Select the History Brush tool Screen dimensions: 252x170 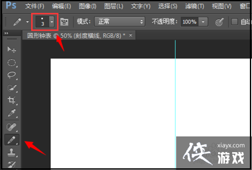12,165
